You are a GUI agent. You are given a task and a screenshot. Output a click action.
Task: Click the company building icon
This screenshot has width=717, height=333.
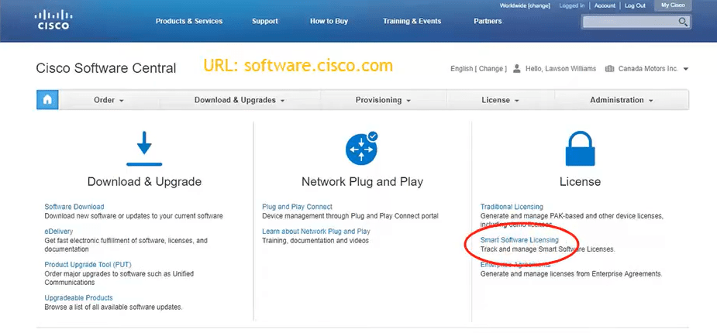tap(609, 69)
